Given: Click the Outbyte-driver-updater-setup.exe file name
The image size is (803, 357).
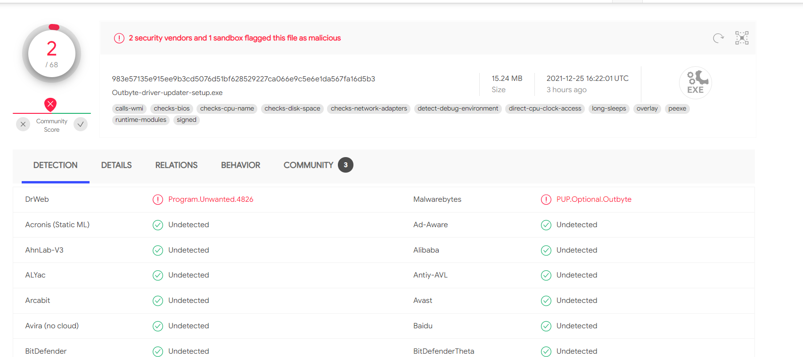Looking at the screenshot, I should pyautogui.click(x=167, y=93).
